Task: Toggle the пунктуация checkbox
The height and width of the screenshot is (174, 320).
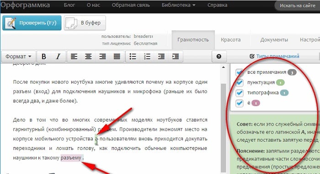Action: [x=239, y=82]
